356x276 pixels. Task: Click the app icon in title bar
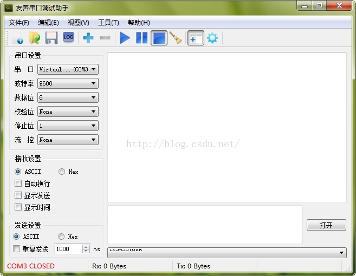(x=9, y=8)
